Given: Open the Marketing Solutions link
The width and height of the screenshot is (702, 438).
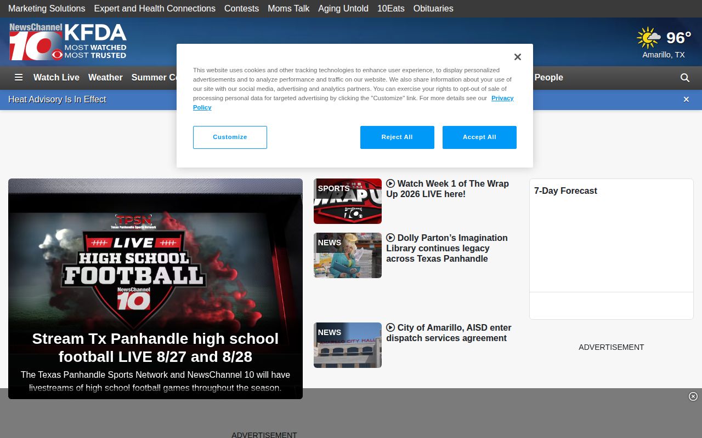Looking at the screenshot, I should (x=47, y=9).
